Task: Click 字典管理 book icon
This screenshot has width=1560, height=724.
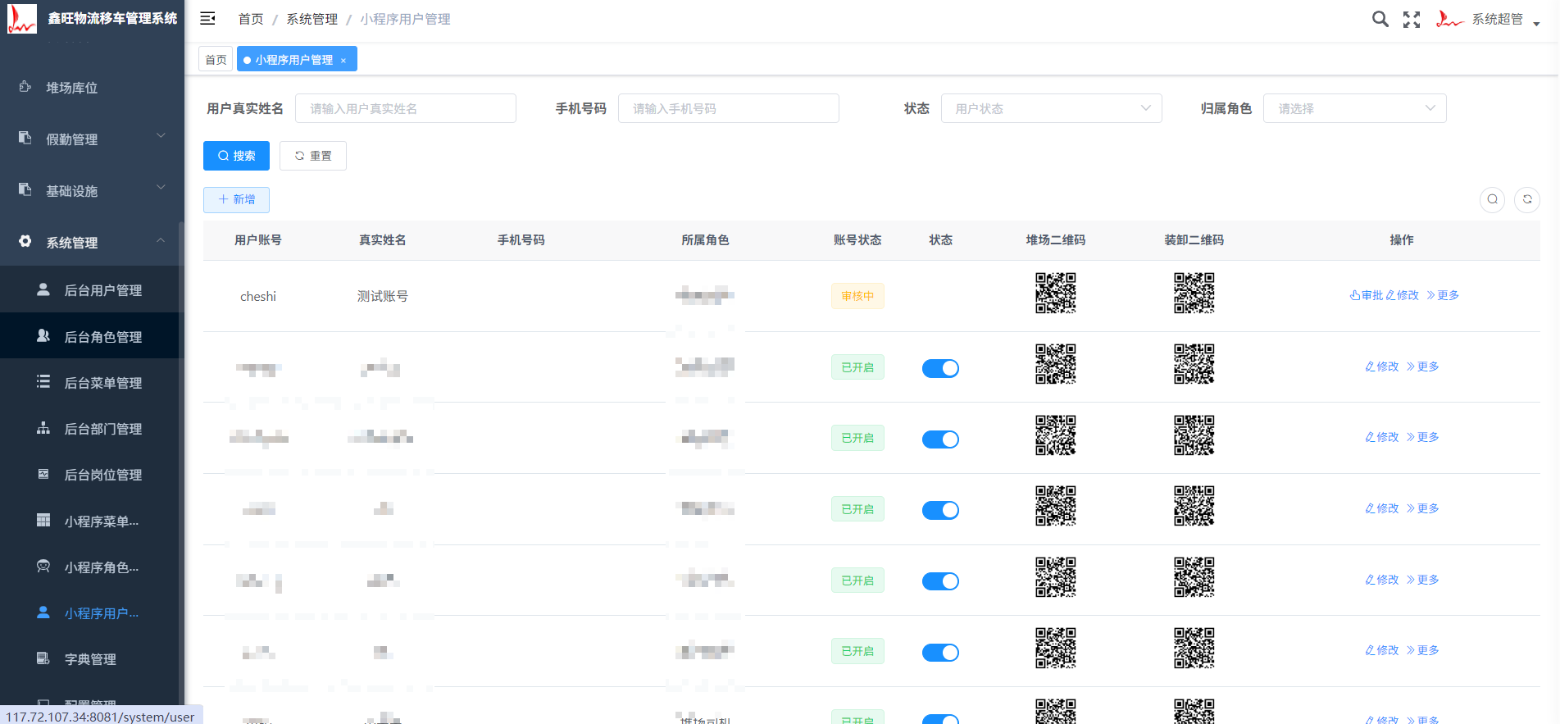Action: pos(43,658)
